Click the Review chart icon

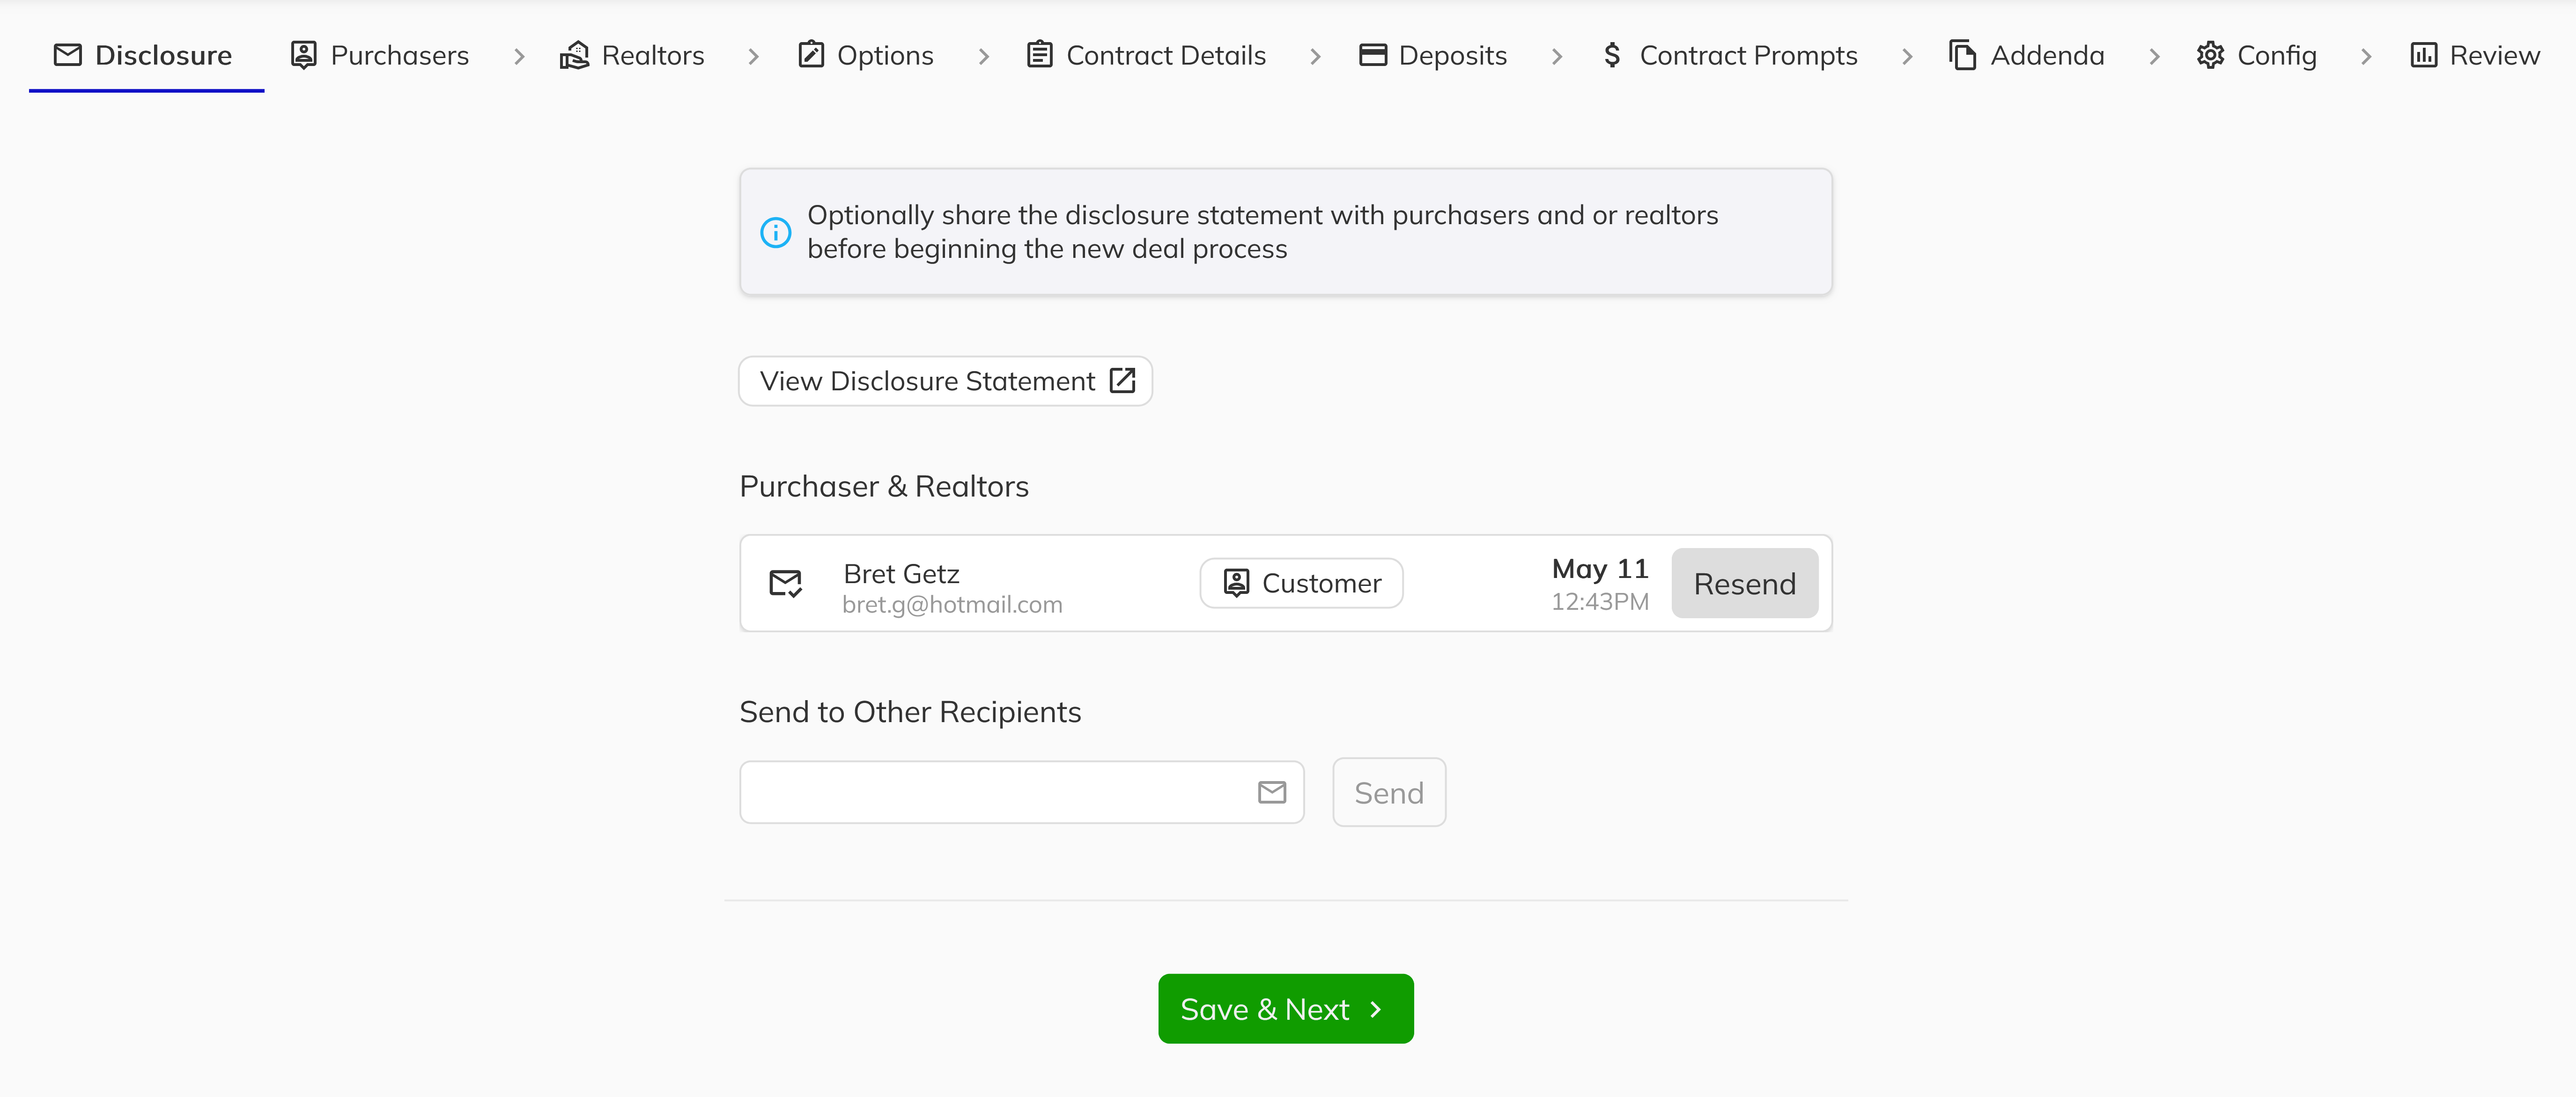tap(2424, 55)
